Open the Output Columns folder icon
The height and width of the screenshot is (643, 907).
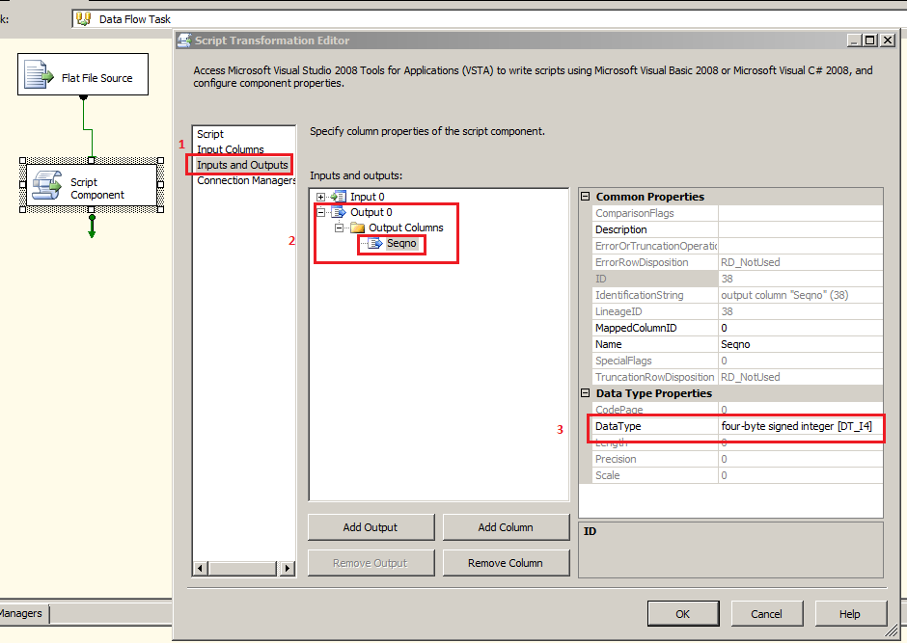[x=356, y=227]
